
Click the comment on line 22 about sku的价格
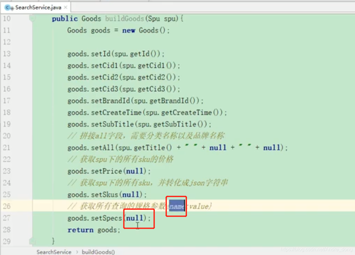[x=121, y=159]
